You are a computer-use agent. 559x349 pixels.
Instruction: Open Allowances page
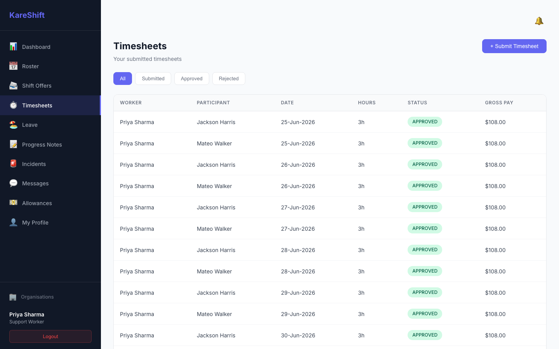50,203
